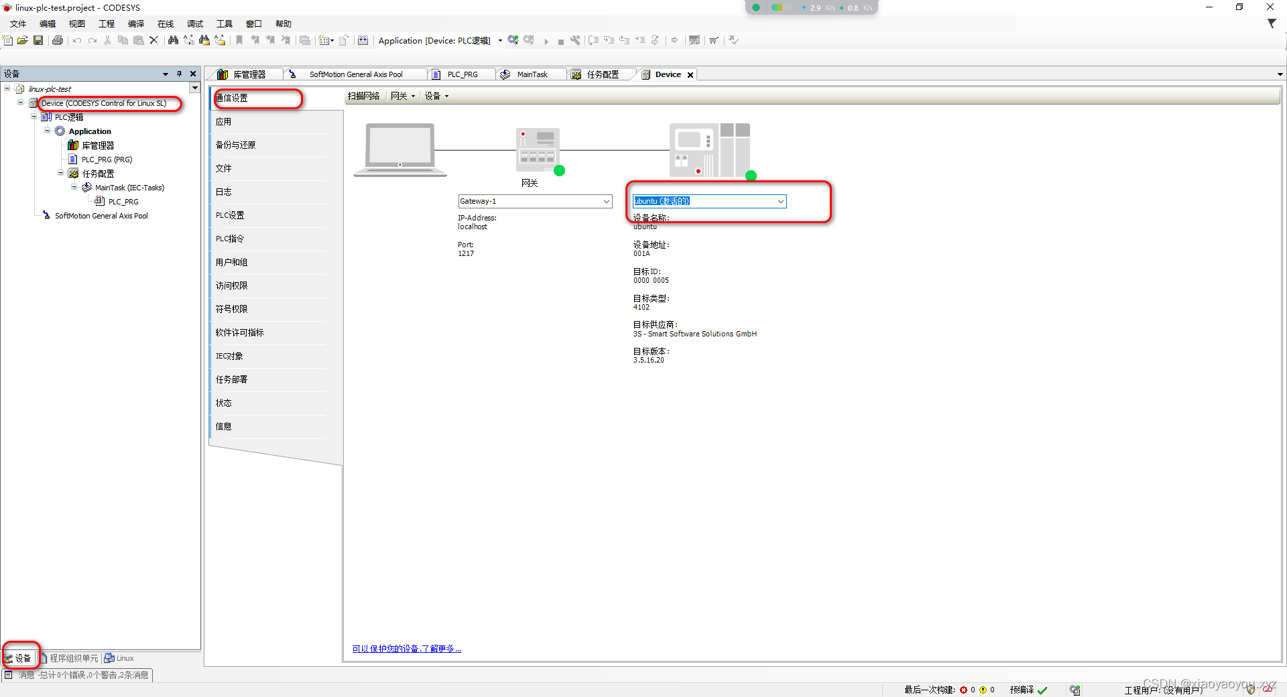Image resolution: width=1287 pixels, height=697 pixels.
Task: Select the PLC设置 side tab
Action: coord(268,215)
